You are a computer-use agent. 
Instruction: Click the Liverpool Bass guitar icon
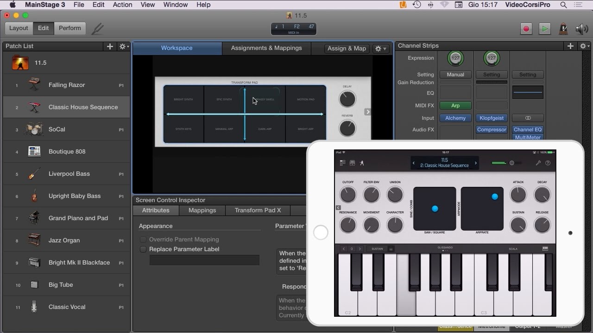[34, 173]
